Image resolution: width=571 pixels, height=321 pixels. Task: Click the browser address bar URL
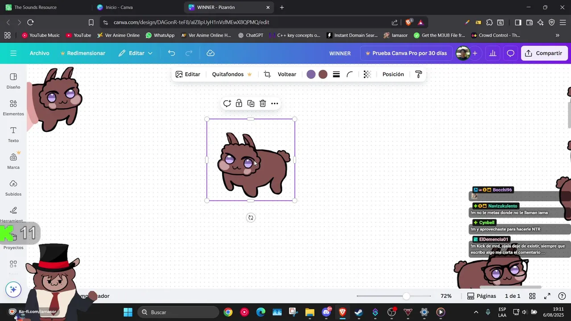click(191, 22)
